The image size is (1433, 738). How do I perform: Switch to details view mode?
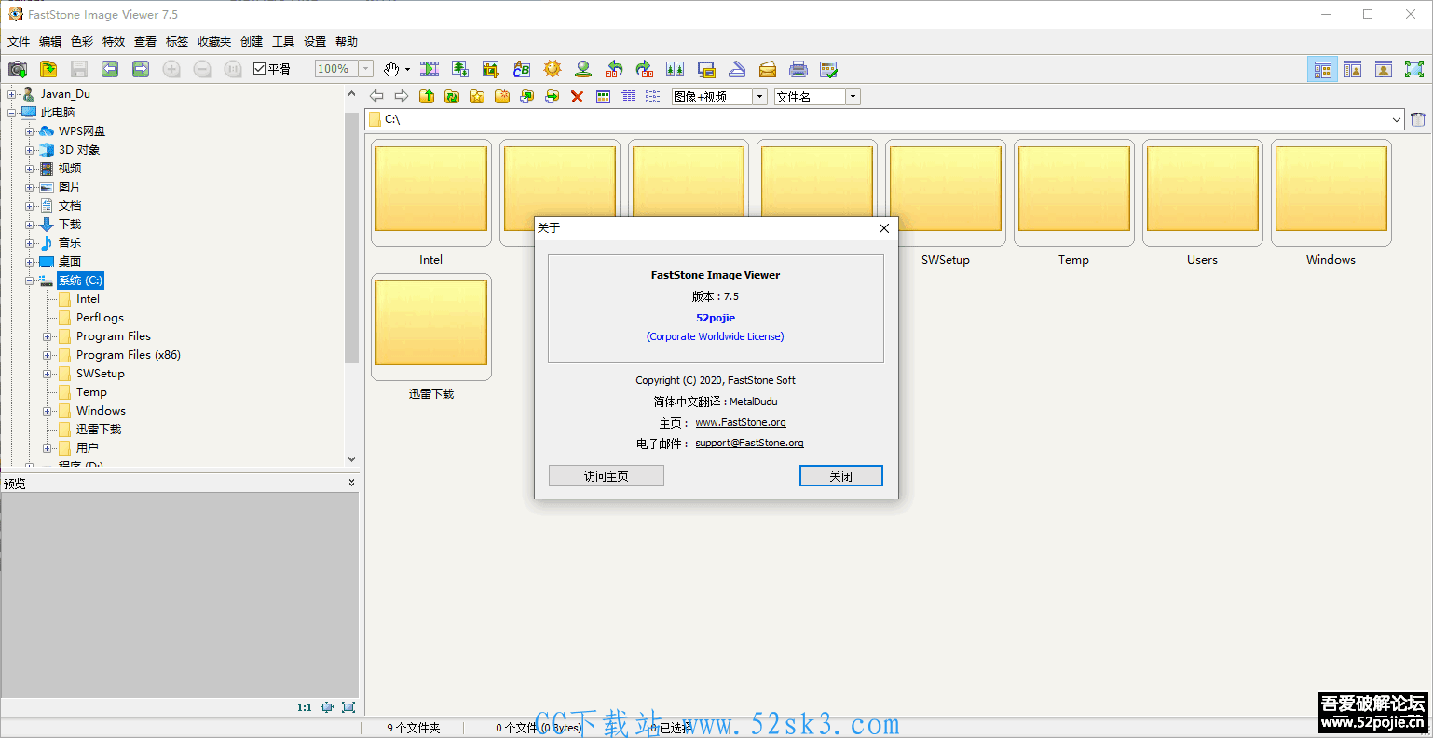click(x=628, y=96)
